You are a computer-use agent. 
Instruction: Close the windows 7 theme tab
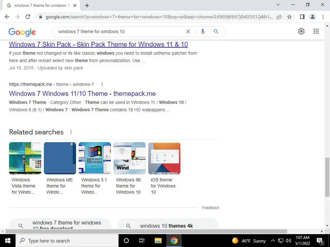[x=75, y=5]
